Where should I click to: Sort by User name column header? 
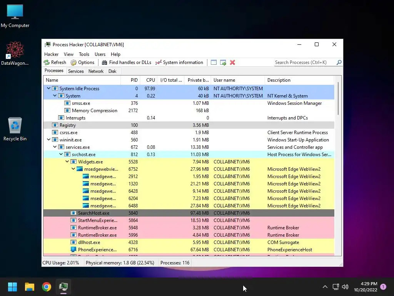click(238, 80)
